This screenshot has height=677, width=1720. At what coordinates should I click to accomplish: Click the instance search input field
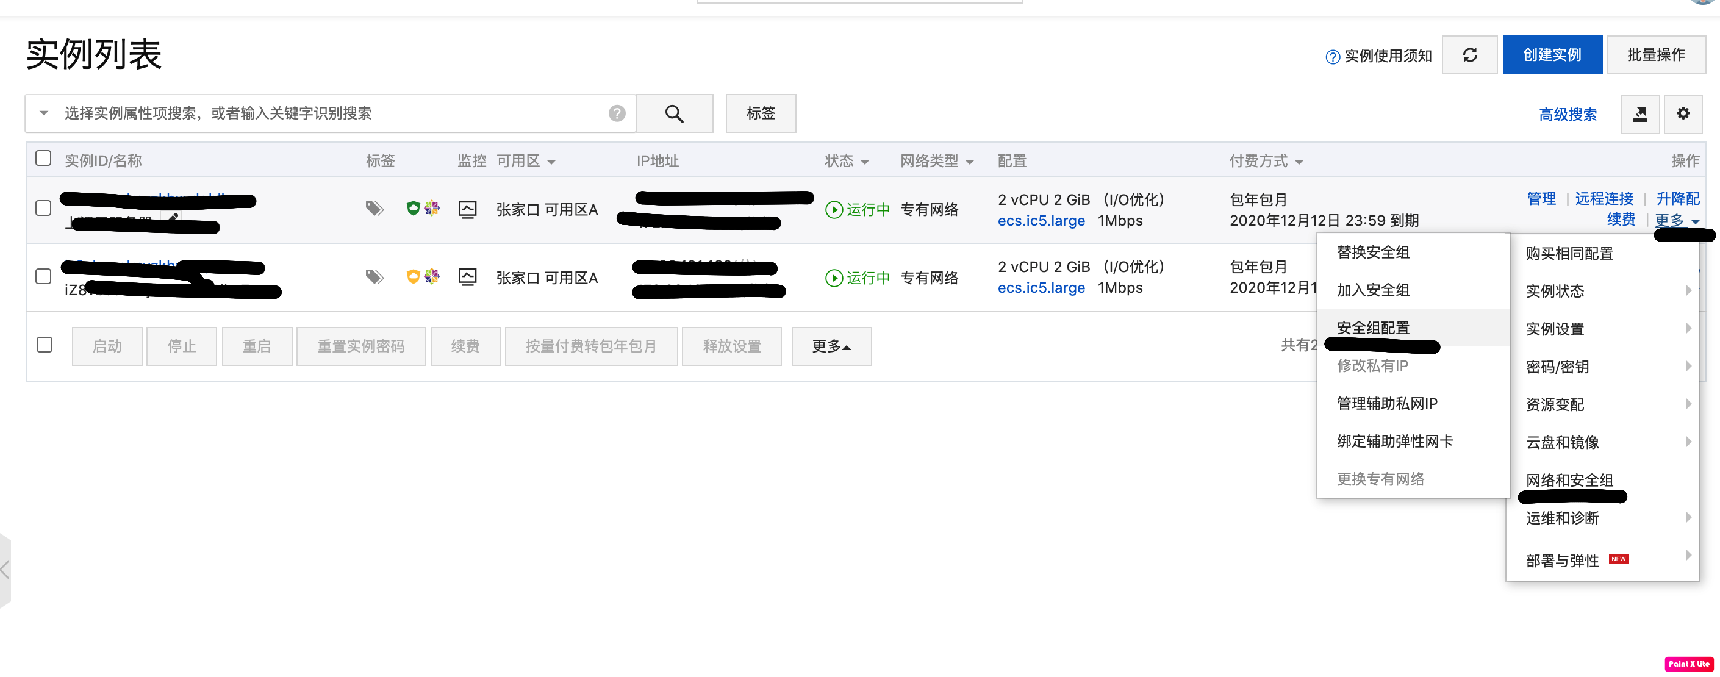pos(334,113)
